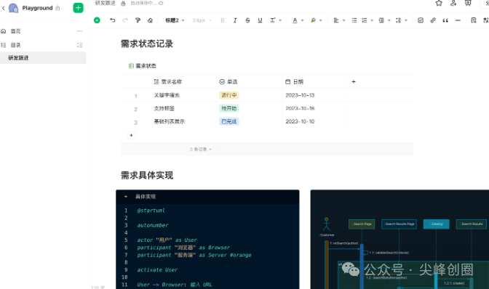Viewport: 489px width, 289px height.
Task: Open the more options dots beside 首页
Action: pos(80,31)
